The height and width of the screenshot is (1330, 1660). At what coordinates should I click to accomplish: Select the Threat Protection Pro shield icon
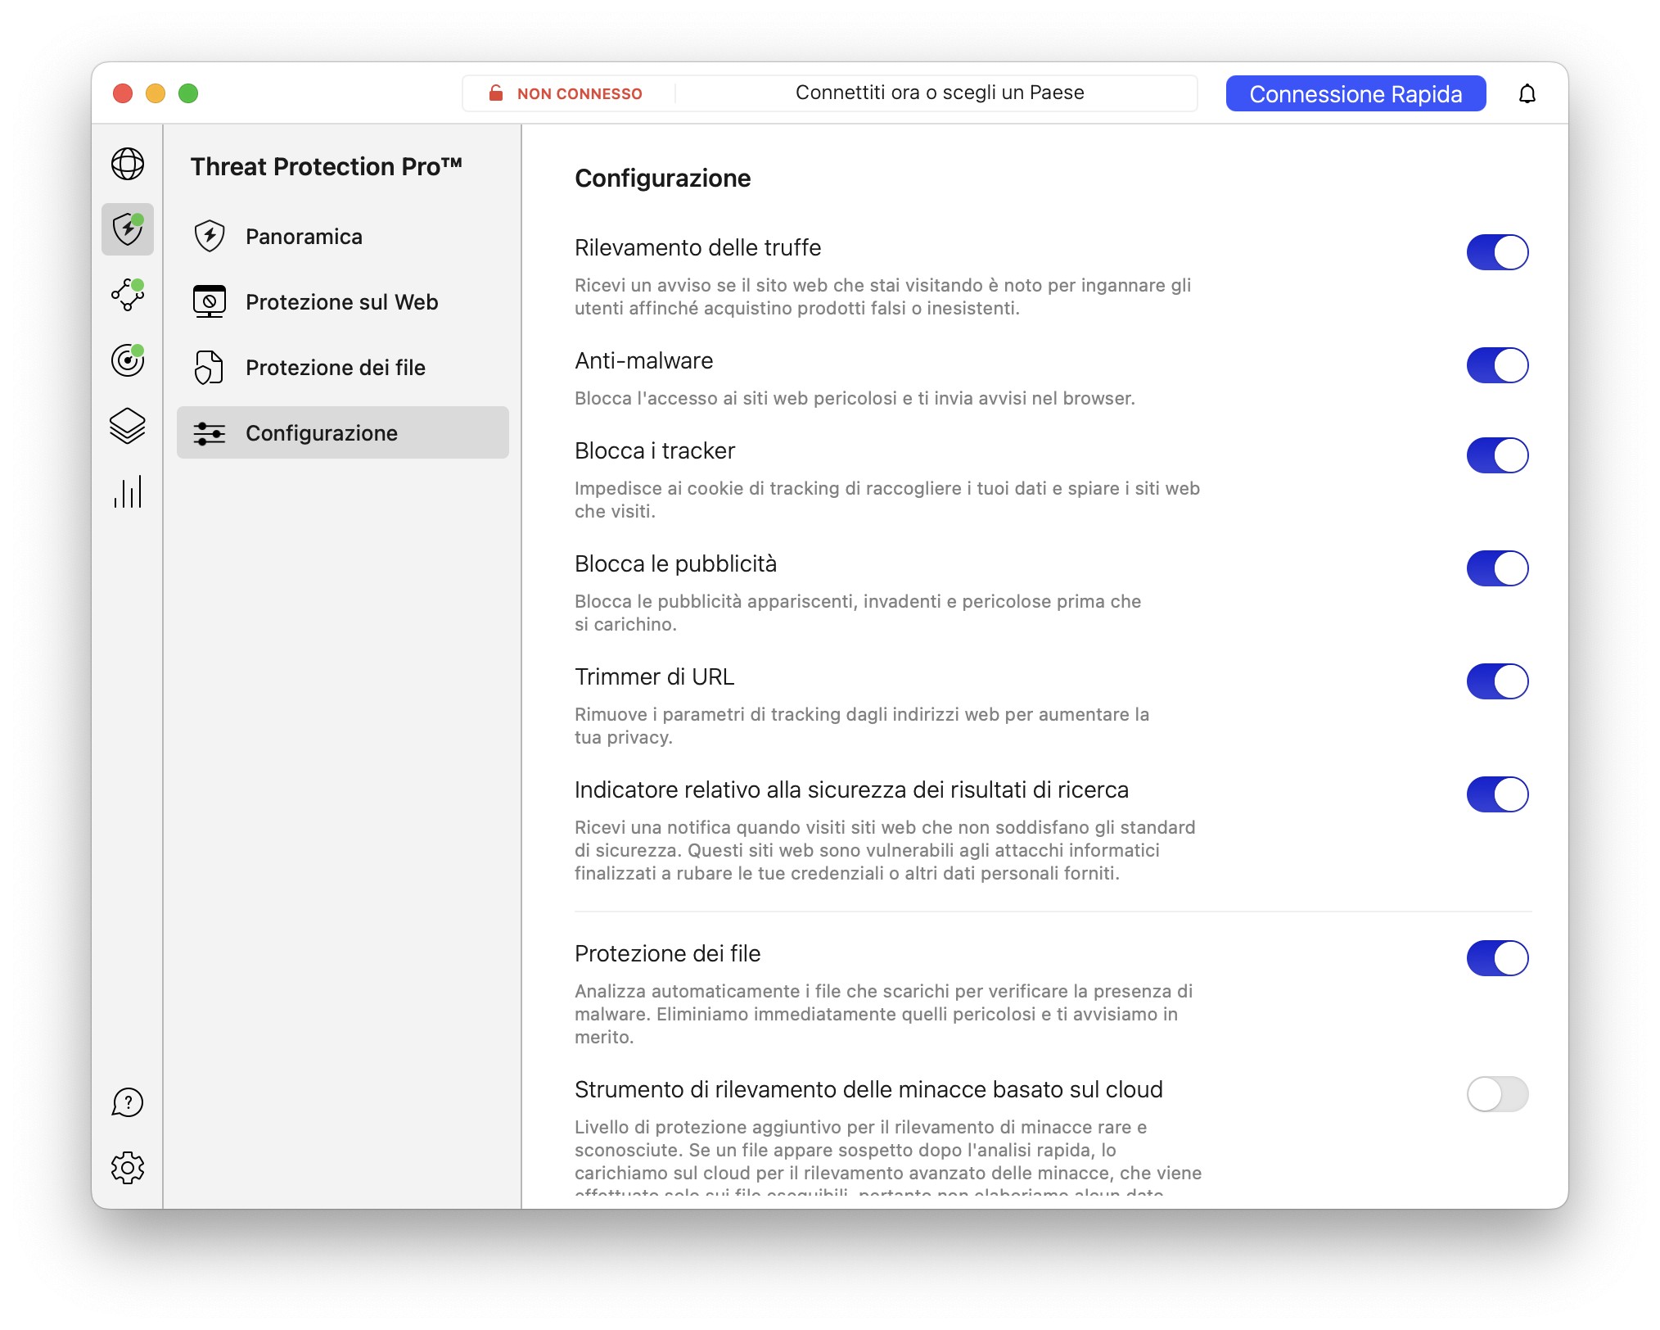click(x=127, y=230)
